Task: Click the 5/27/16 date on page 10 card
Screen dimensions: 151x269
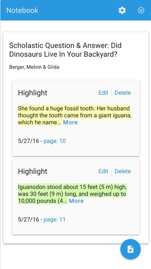Action: point(28,141)
